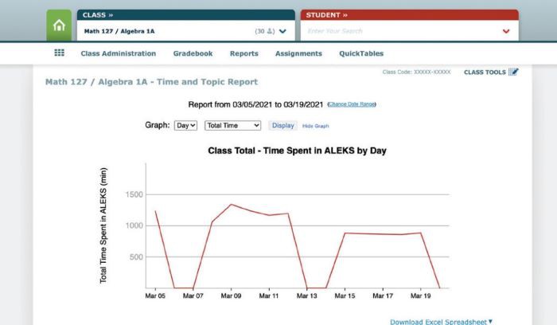Click the Hide Graph link
The height and width of the screenshot is (325, 557).
click(x=316, y=126)
